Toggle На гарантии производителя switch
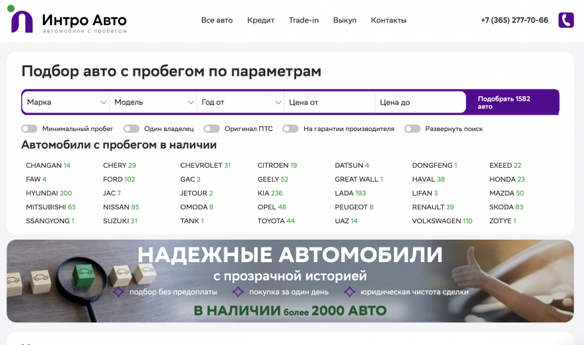Screen dimensions: 584x345 [290, 128]
